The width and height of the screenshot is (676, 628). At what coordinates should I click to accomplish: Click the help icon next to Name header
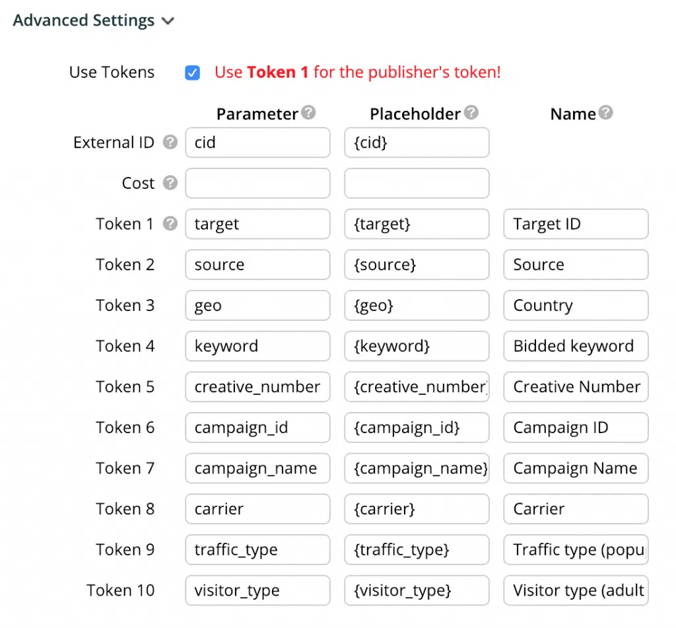coord(605,113)
